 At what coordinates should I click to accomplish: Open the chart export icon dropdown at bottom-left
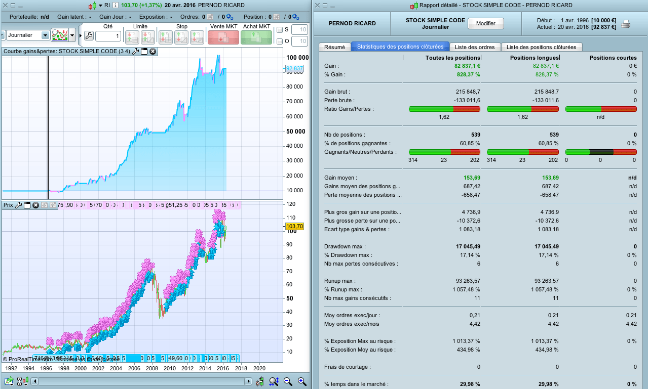9,381
